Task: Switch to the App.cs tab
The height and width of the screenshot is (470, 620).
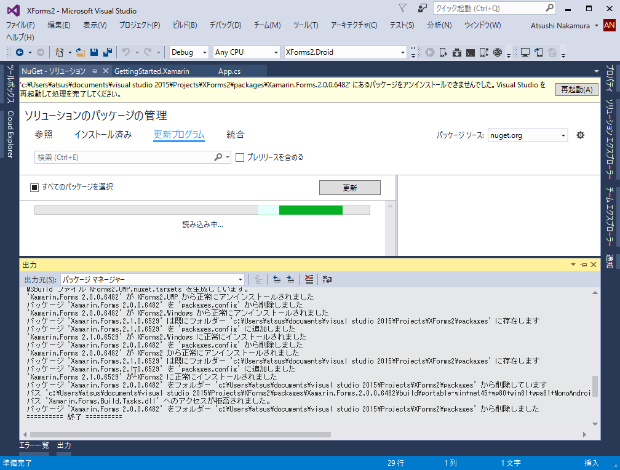Action: click(229, 71)
